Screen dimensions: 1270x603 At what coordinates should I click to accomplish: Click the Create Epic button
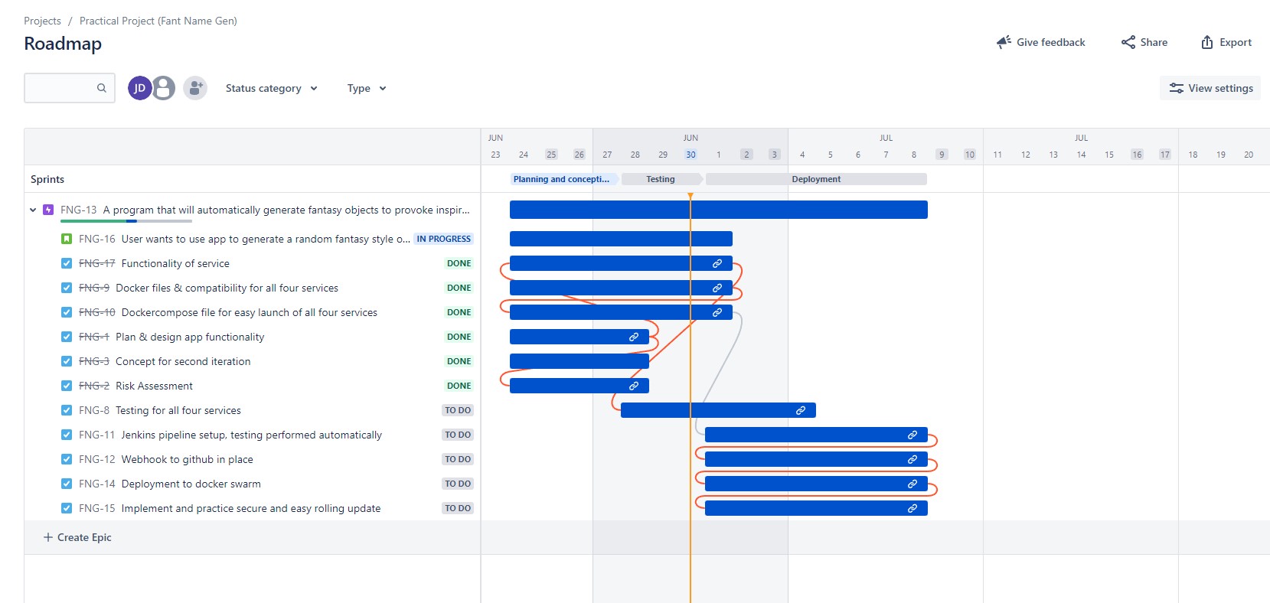[x=77, y=537]
